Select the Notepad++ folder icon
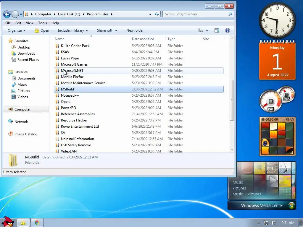Viewport: 303px width, 227px height. click(57, 95)
